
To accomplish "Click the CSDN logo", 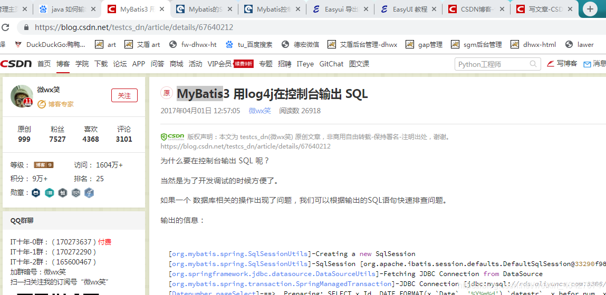I will pos(16,64).
